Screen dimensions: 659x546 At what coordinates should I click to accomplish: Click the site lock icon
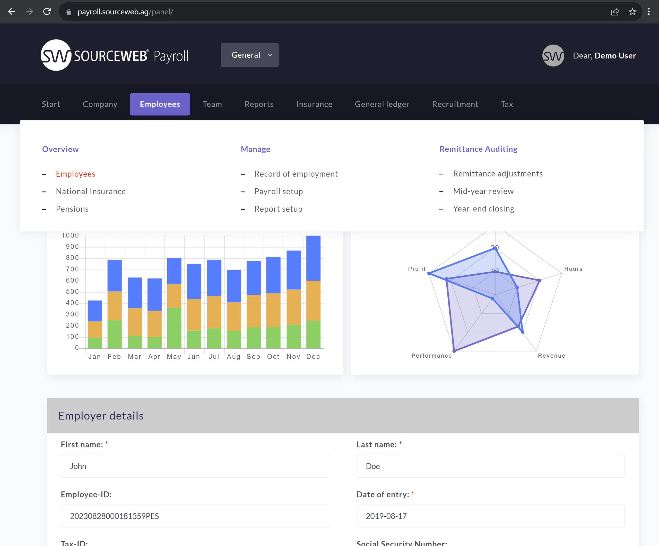point(69,12)
